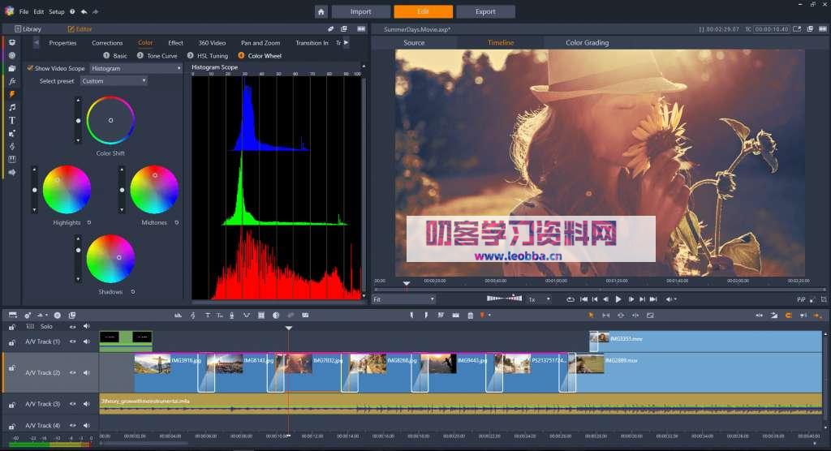The image size is (831, 451).
Task: Click the loop playback icon
Action: 571,299
